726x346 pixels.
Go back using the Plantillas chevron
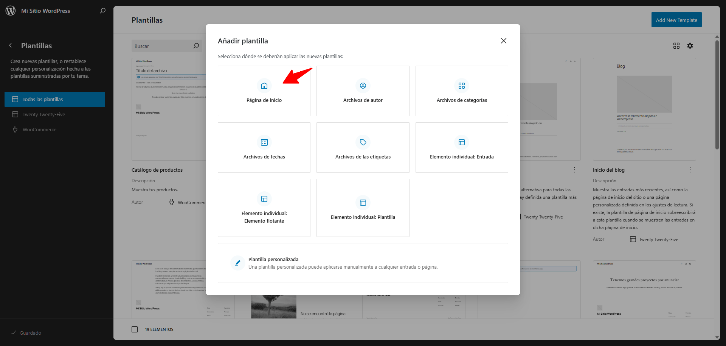click(x=11, y=46)
